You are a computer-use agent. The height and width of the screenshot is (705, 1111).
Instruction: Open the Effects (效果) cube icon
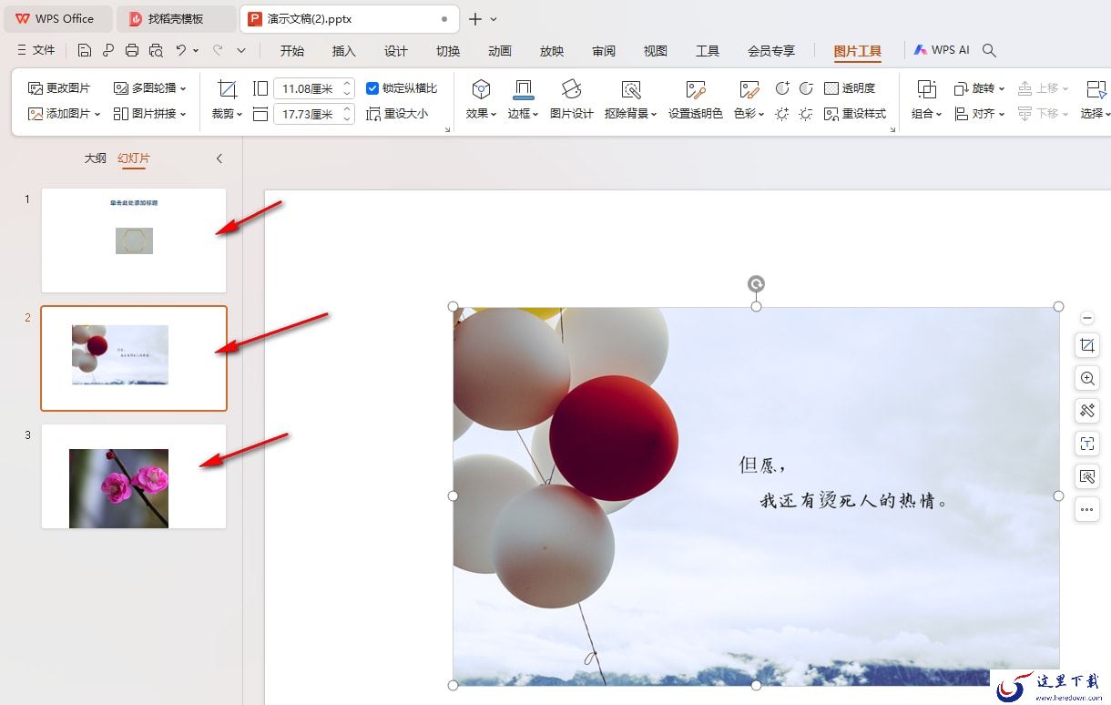(x=481, y=89)
